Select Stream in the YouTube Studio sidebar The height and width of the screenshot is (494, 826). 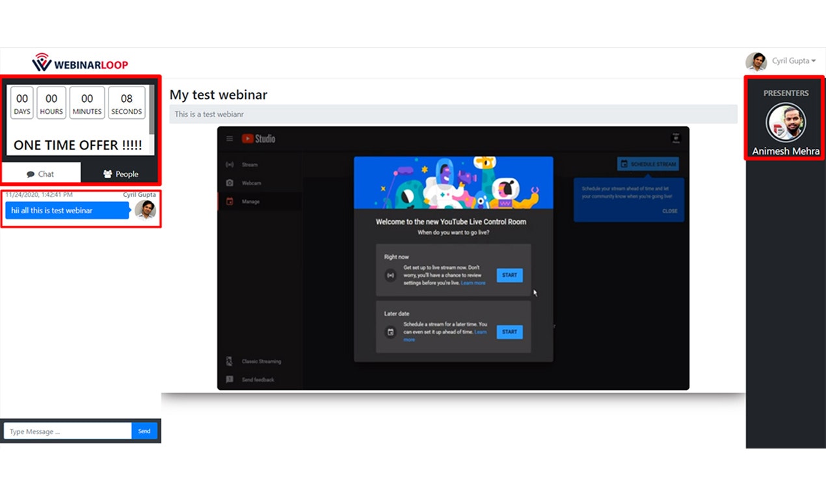point(250,164)
